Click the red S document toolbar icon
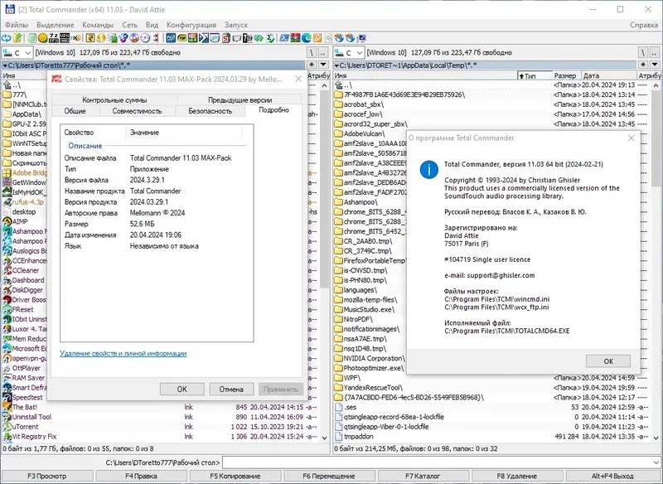 point(225,38)
